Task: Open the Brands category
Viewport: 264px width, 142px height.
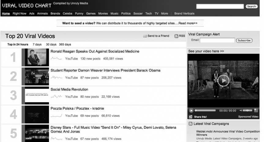Action: tap(55, 14)
